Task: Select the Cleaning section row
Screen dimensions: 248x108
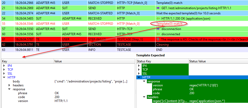Action: [x=124, y=45]
